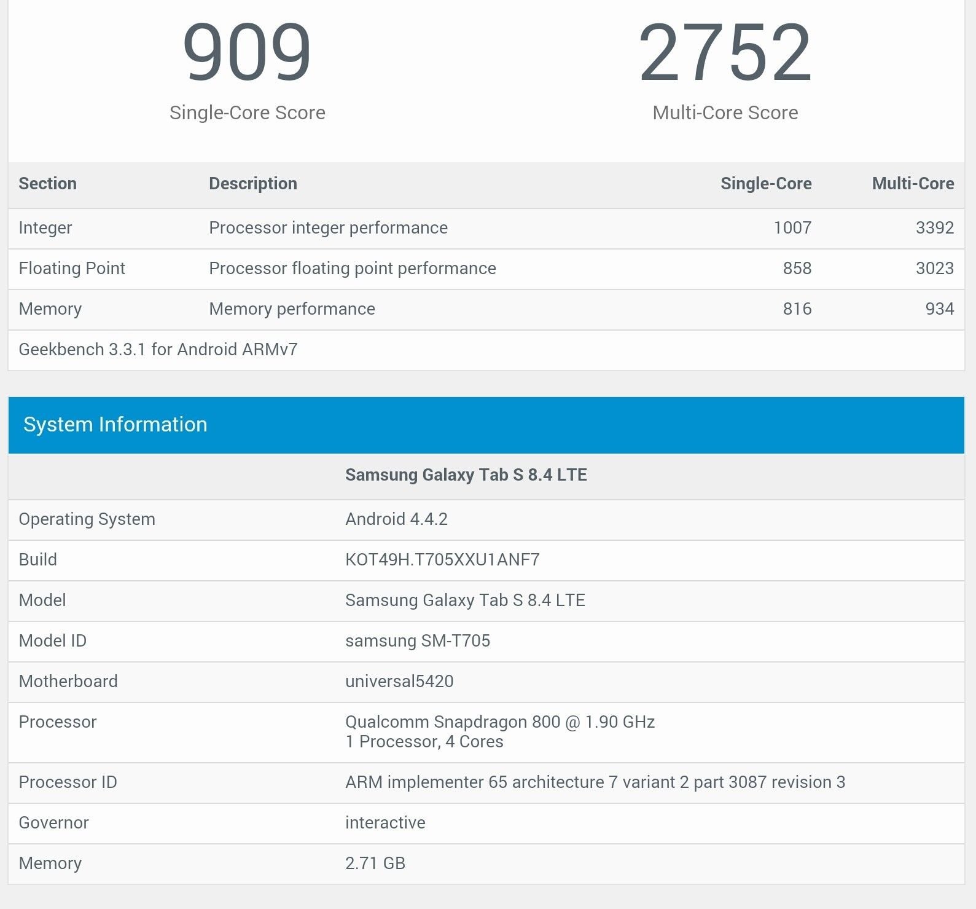Click the System Information header bar
Image resolution: width=976 pixels, height=909 pixels.
[486, 425]
